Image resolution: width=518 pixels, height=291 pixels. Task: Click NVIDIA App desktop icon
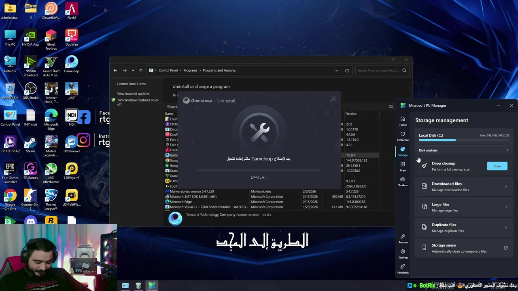coord(30,38)
